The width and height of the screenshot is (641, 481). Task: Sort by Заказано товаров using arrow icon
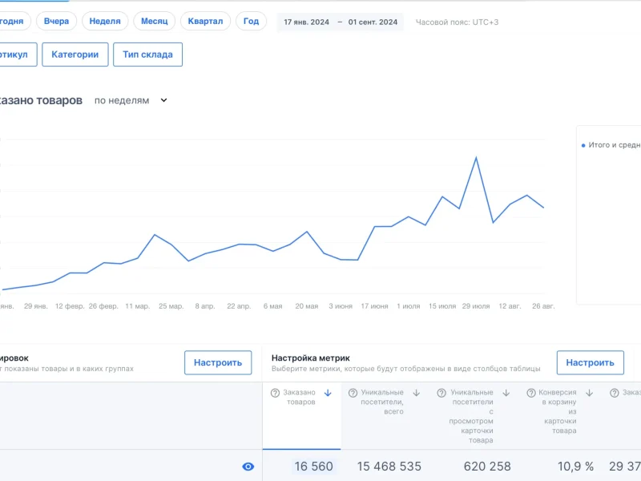pyautogui.click(x=328, y=393)
